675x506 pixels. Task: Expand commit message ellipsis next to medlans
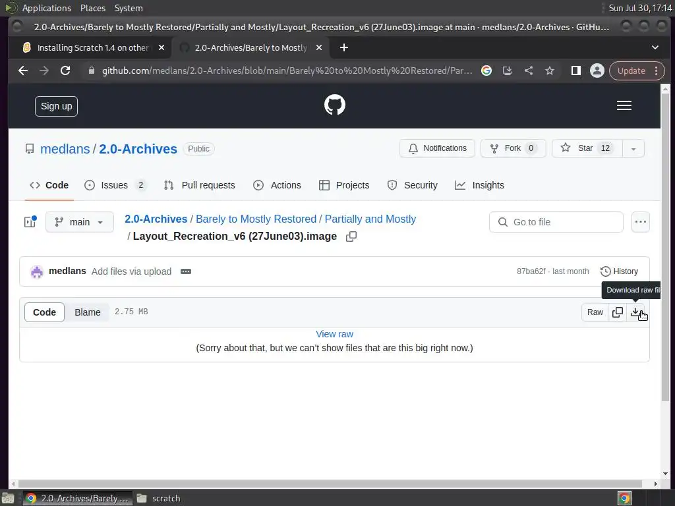(185, 271)
